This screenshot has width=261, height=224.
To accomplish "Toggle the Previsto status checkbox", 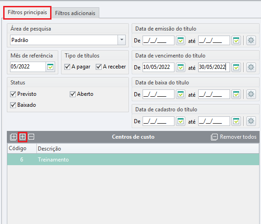I will click(13, 94).
